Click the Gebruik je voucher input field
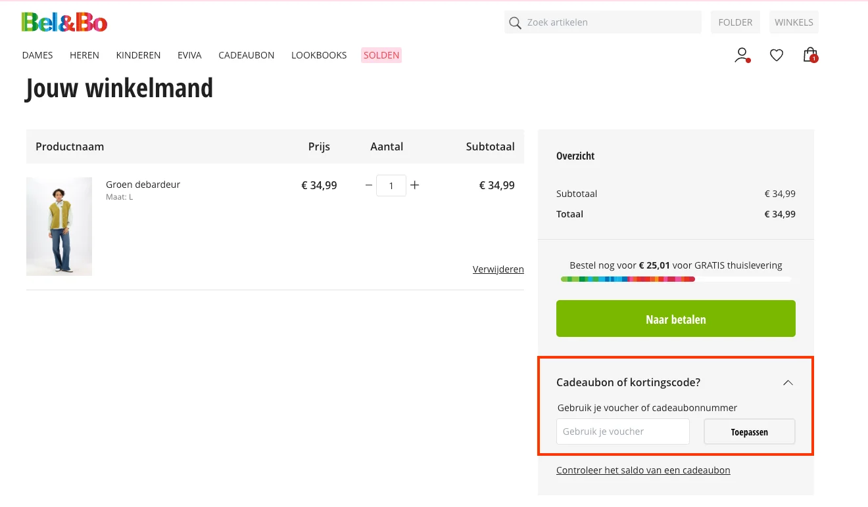This screenshot has width=868, height=507. coord(623,431)
